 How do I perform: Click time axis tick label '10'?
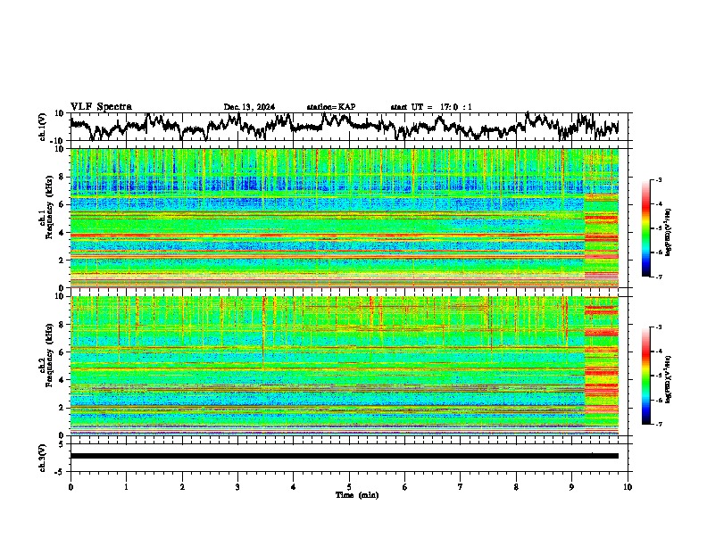pyautogui.click(x=628, y=487)
